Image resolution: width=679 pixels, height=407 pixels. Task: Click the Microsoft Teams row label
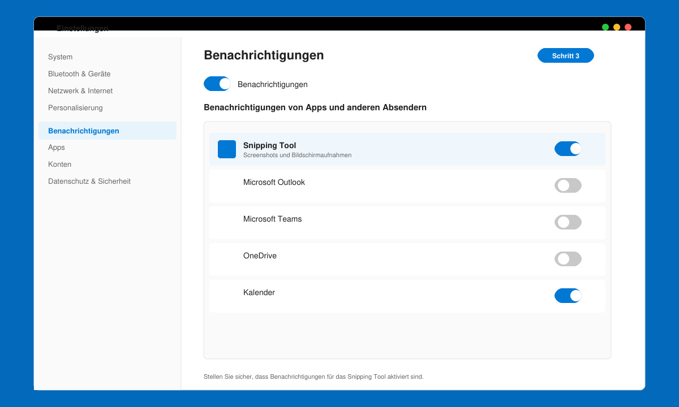[272, 219]
